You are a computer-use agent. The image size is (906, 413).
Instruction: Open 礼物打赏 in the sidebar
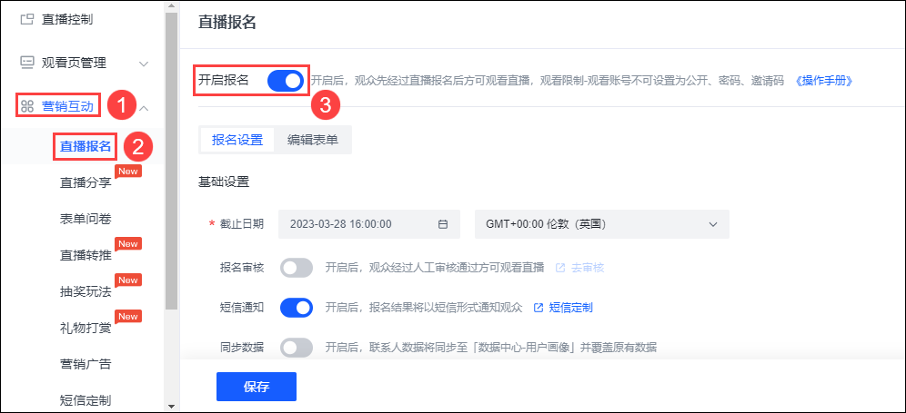pos(86,328)
